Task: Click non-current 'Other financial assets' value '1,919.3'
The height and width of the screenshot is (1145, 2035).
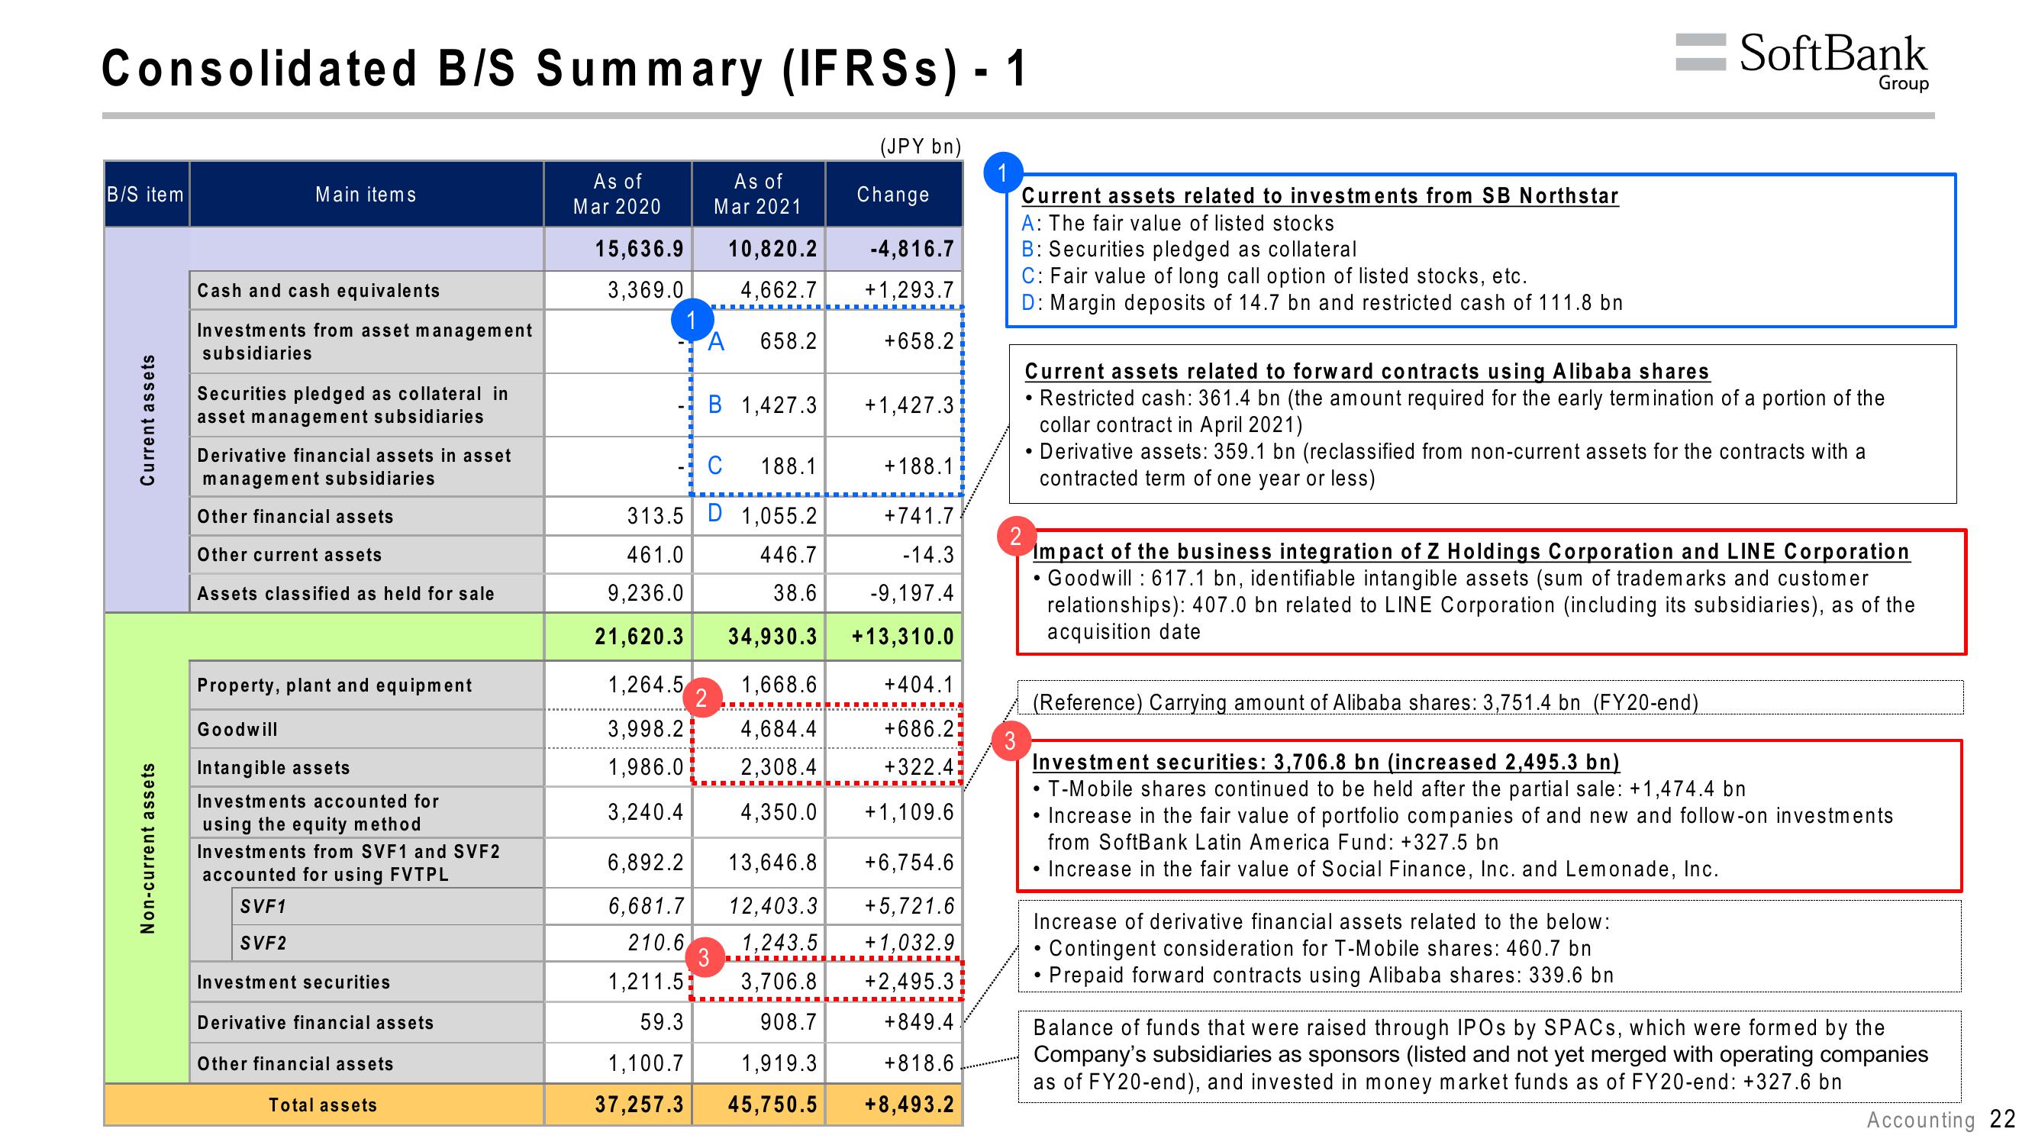Action: 778,1063
